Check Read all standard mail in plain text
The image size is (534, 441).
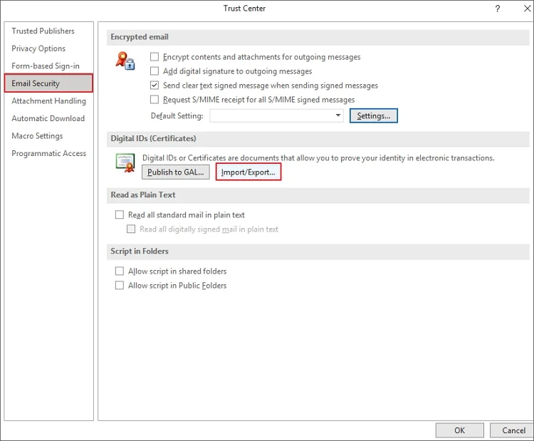click(x=120, y=214)
